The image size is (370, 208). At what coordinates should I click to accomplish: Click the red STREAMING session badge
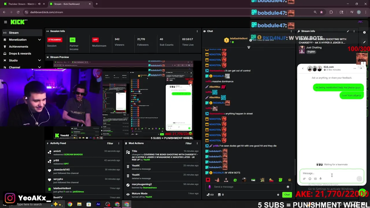[55, 40]
